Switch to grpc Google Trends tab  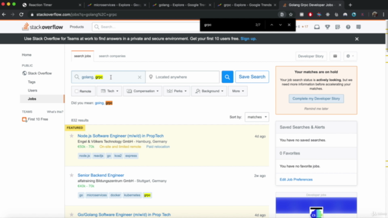[x=247, y=5]
